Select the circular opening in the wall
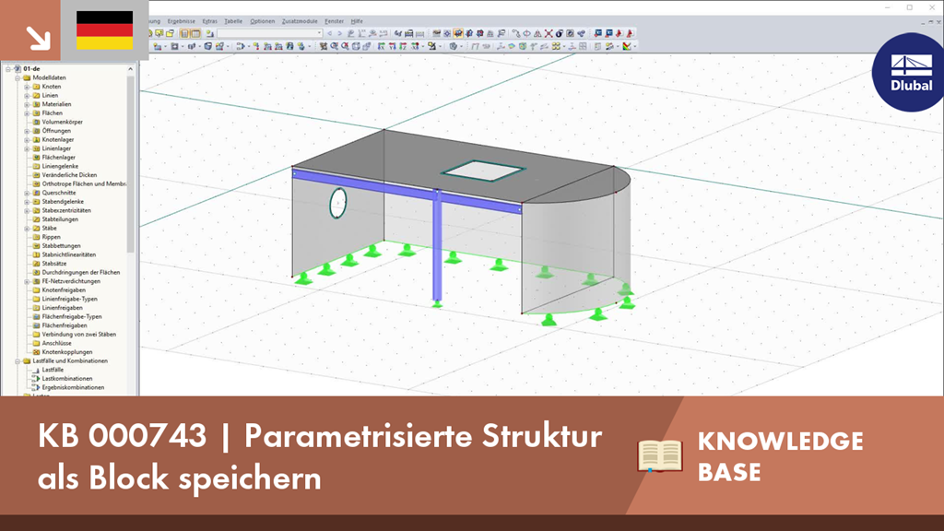 coord(337,203)
